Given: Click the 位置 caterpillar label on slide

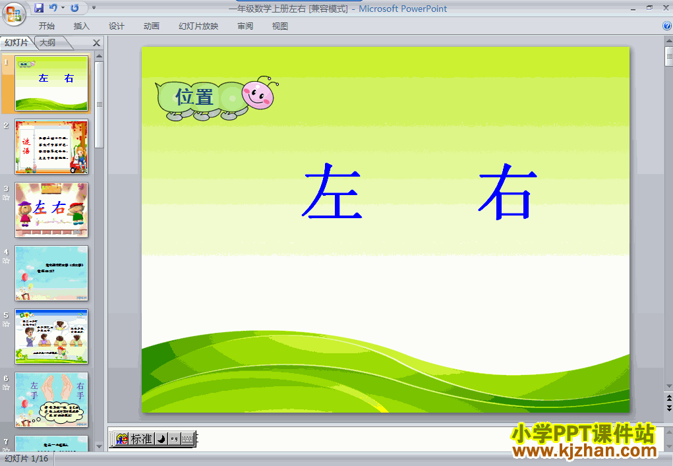Looking at the screenshot, I should click(194, 96).
